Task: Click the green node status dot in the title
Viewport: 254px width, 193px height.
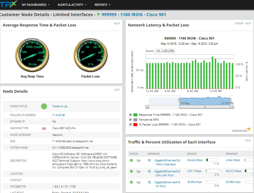Action: coord(98,14)
